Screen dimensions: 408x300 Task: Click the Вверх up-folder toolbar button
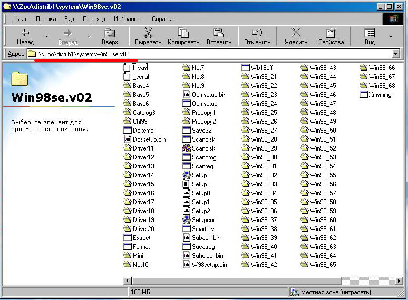tap(110, 37)
